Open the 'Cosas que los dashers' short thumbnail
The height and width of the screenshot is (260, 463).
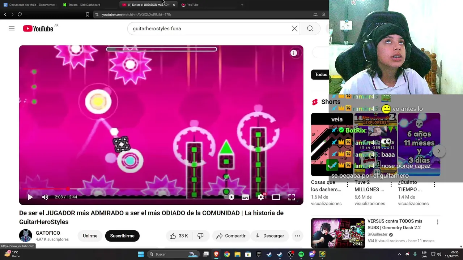(x=332, y=144)
